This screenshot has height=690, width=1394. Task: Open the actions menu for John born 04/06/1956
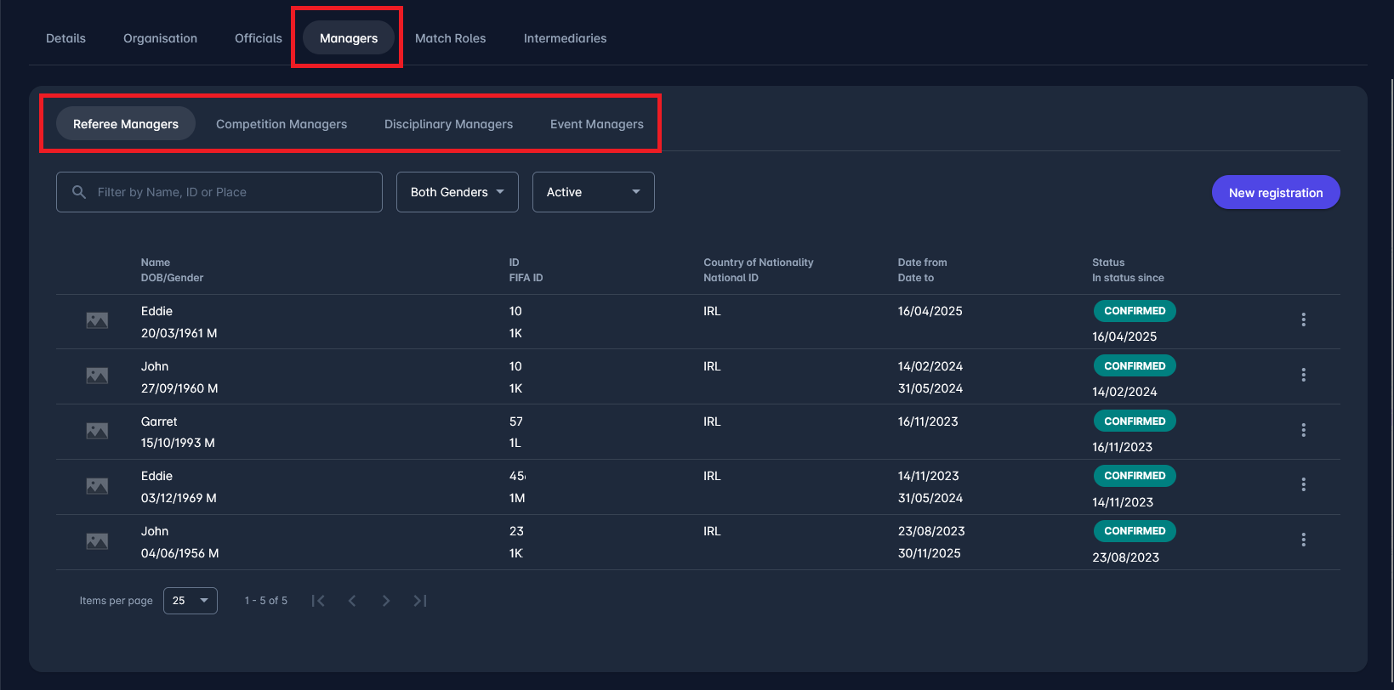pos(1303,540)
